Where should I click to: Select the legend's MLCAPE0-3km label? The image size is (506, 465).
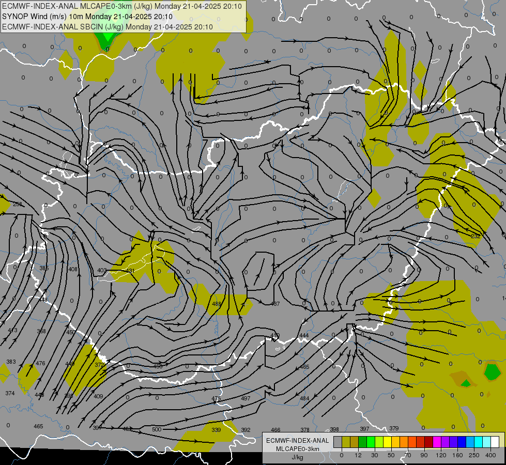[x=298, y=449]
